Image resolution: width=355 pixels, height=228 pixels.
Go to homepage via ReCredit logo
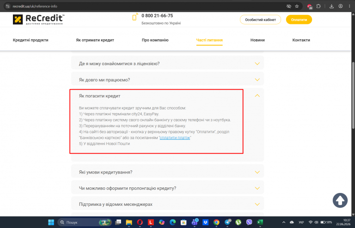point(39,19)
